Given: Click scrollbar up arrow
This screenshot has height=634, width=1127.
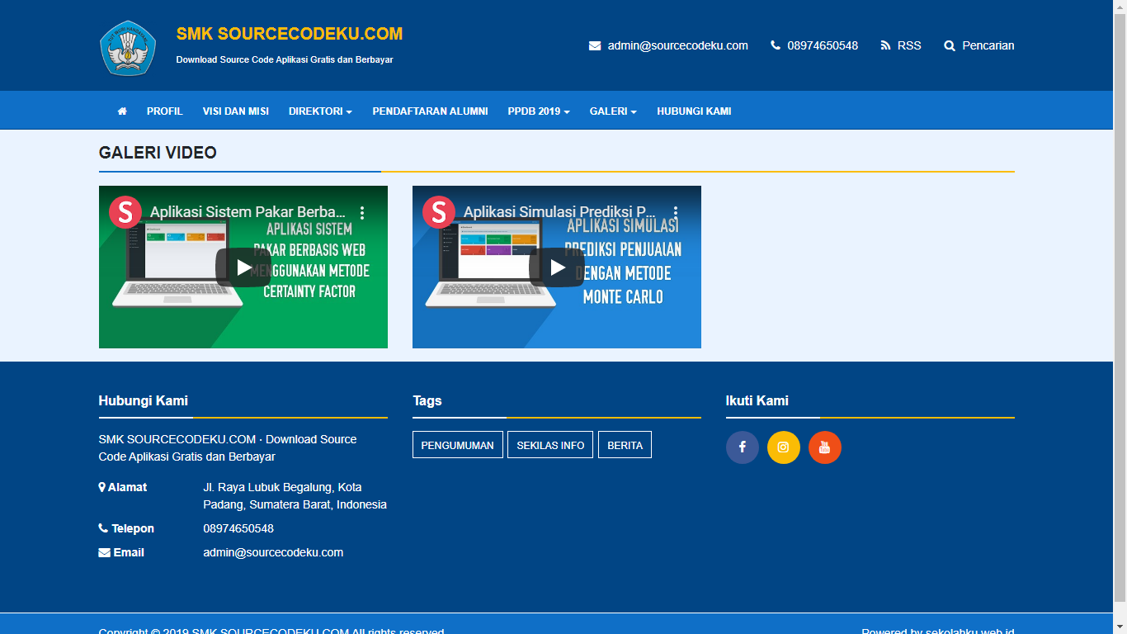Looking at the screenshot, I should pos(1120,7).
